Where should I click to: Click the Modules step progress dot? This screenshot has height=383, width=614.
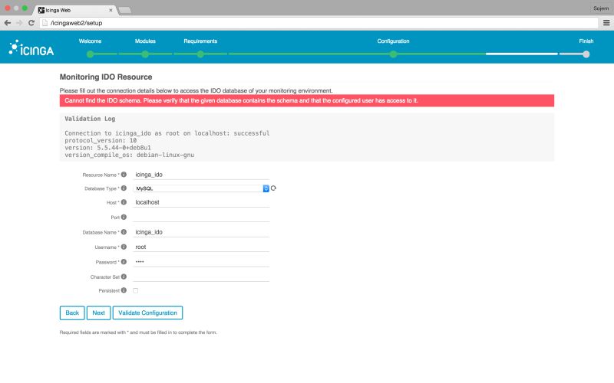[145, 54]
